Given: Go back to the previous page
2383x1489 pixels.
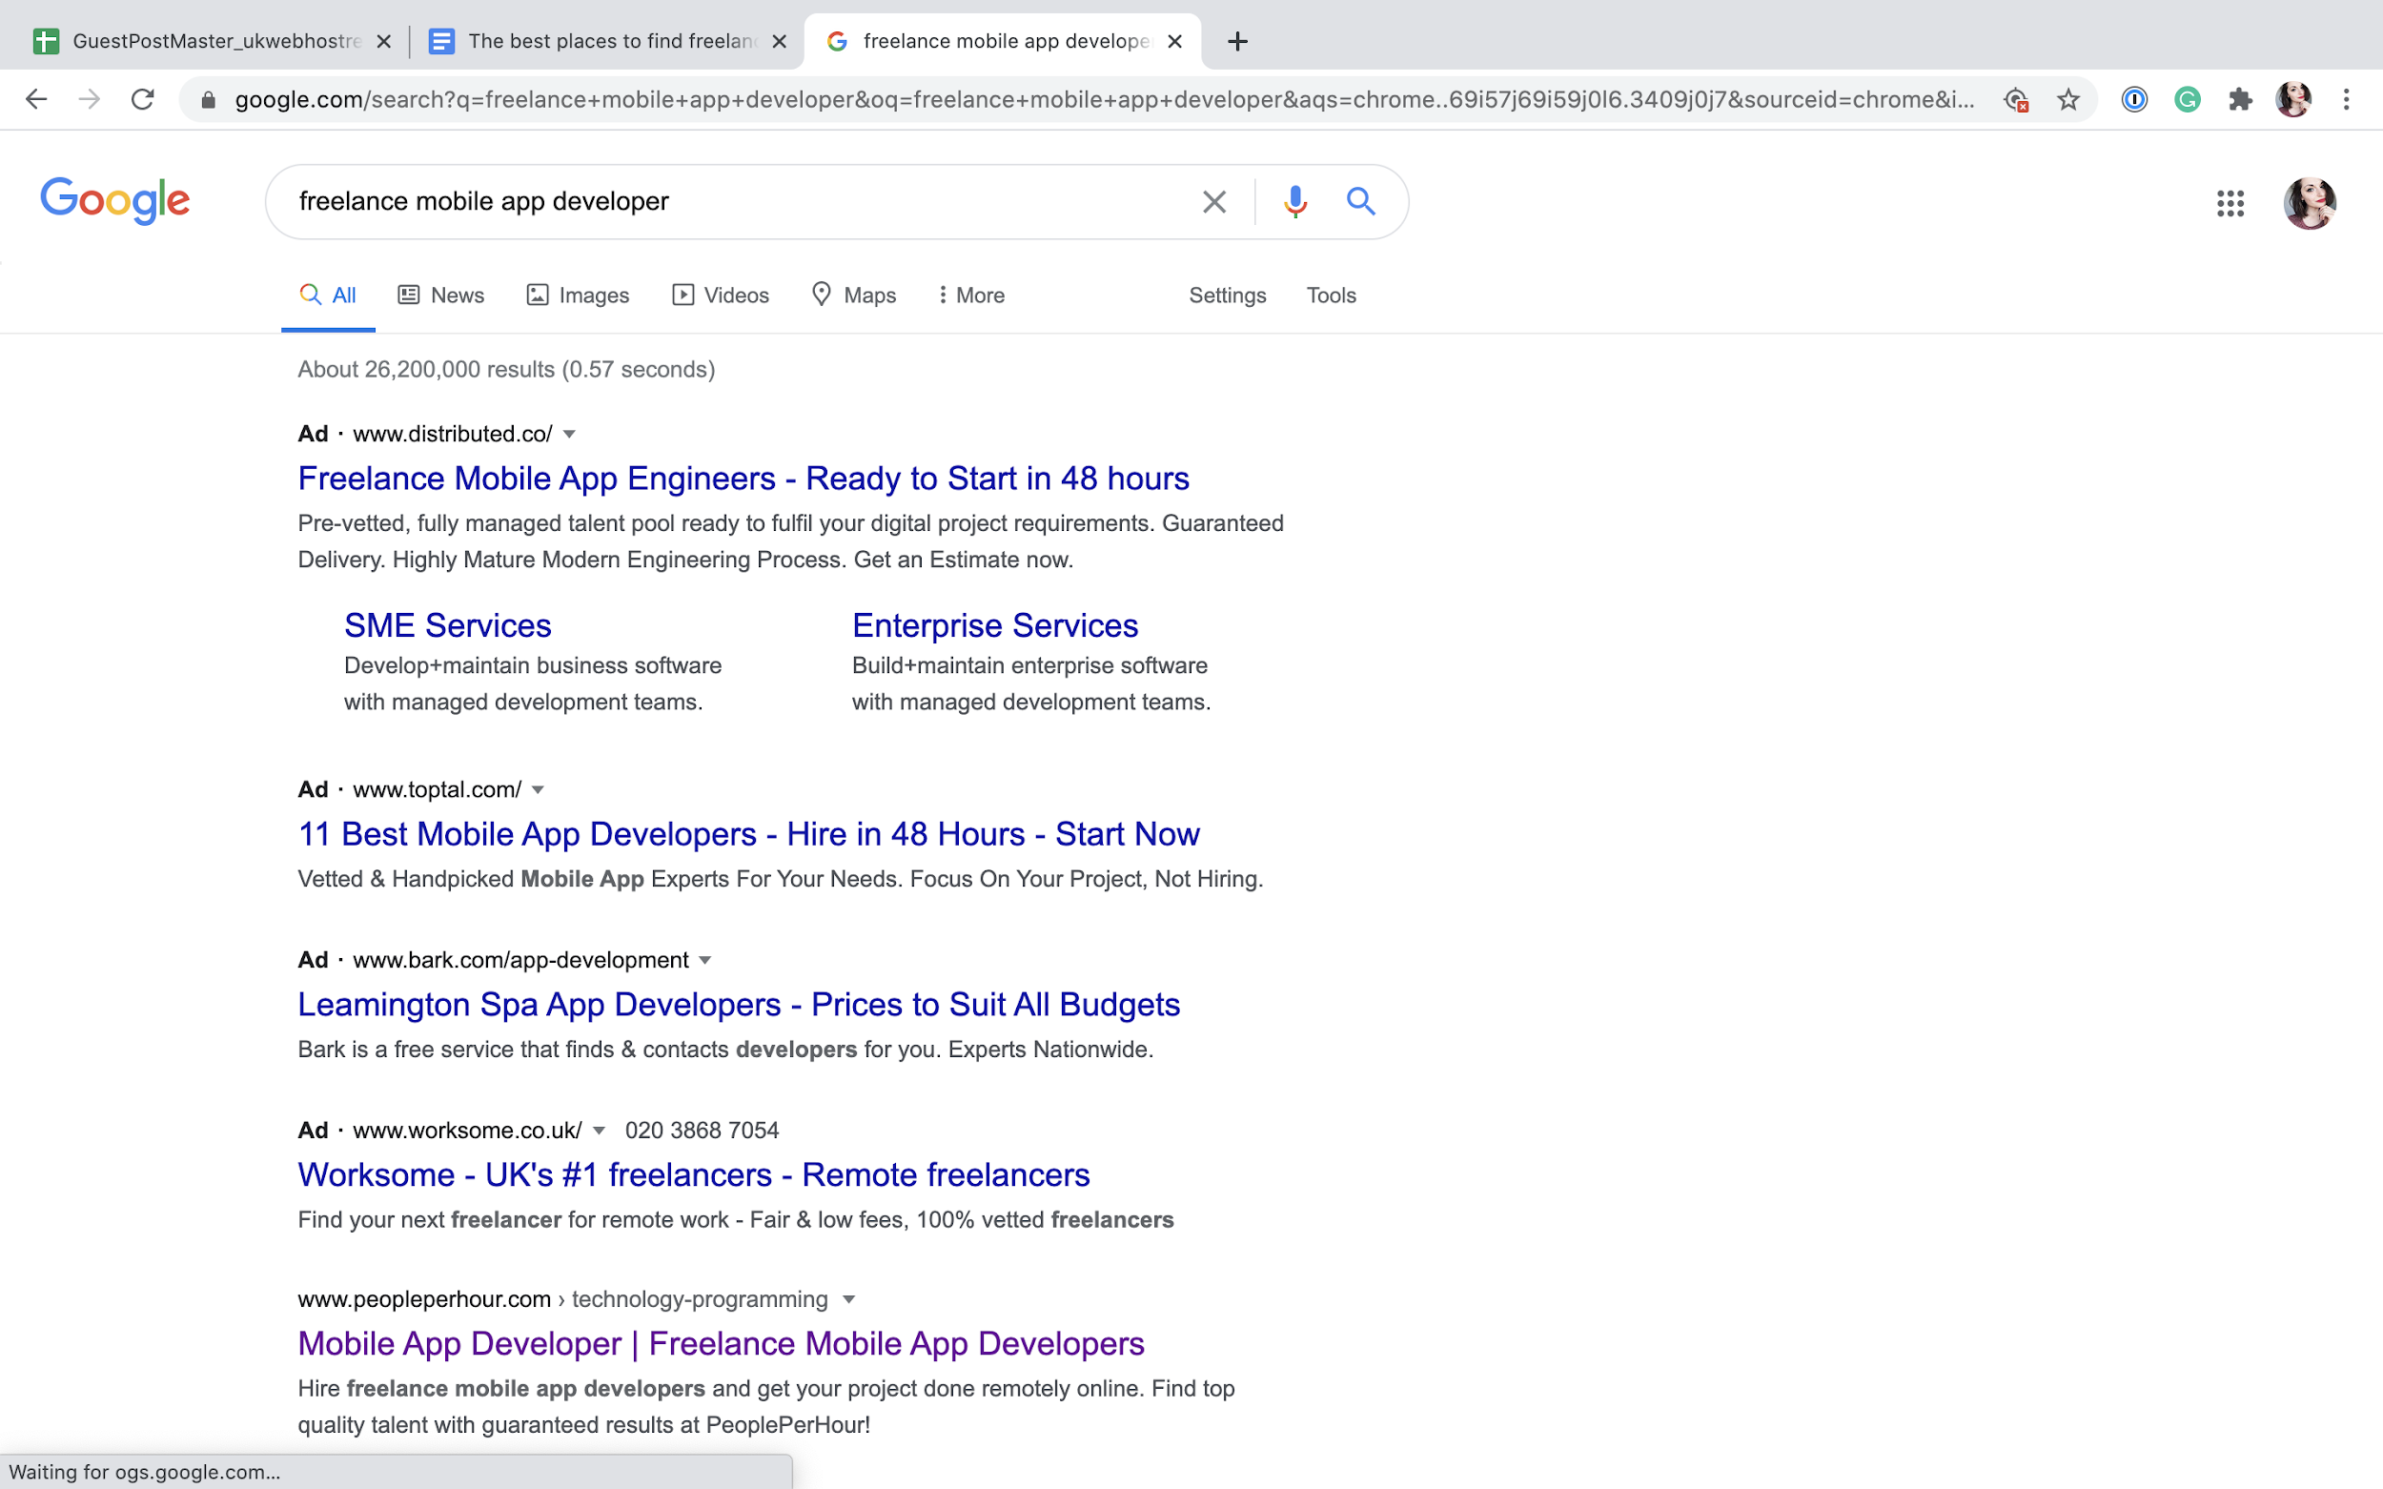Looking at the screenshot, I should click(x=36, y=99).
